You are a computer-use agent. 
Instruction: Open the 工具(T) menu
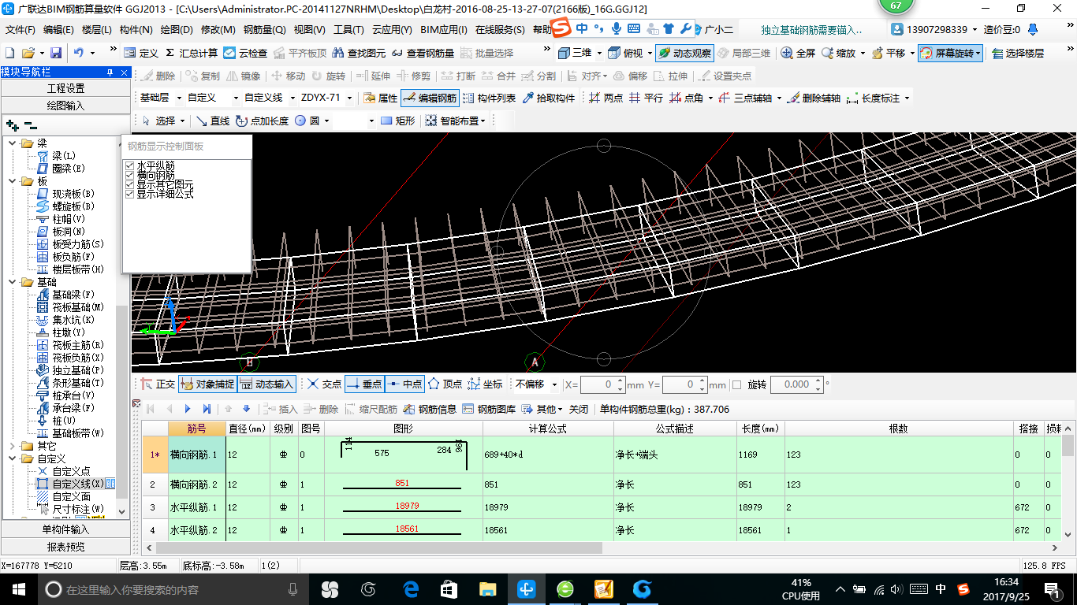(x=348, y=30)
